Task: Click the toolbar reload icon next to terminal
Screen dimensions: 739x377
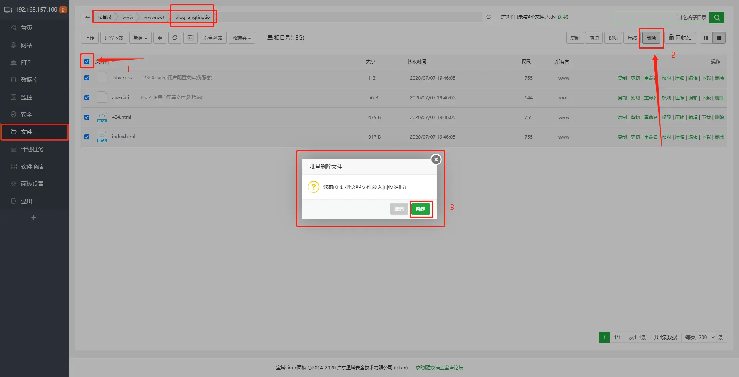Action: coord(175,38)
